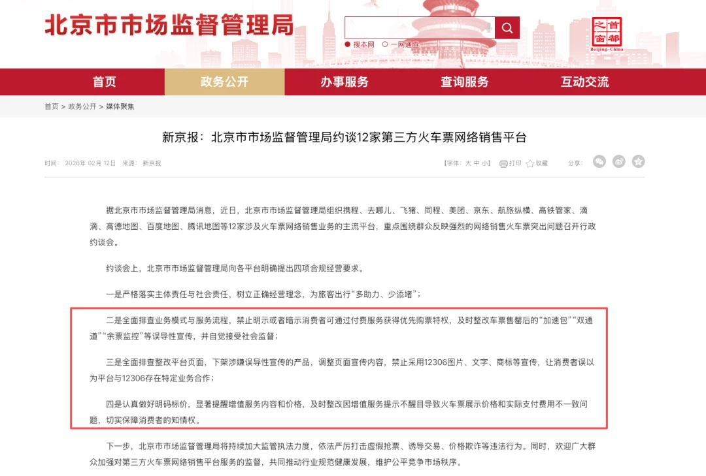Choose 中 font size option

click(476, 163)
